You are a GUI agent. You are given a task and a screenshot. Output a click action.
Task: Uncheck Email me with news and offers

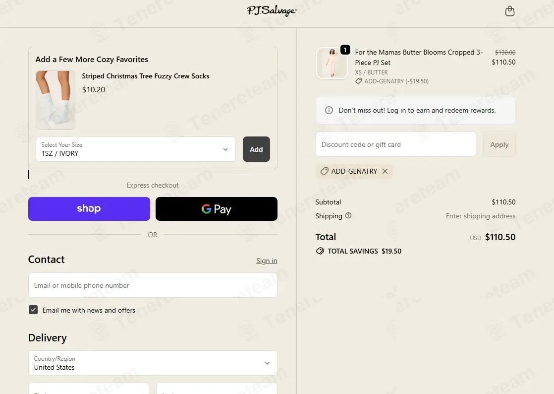click(x=33, y=310)
